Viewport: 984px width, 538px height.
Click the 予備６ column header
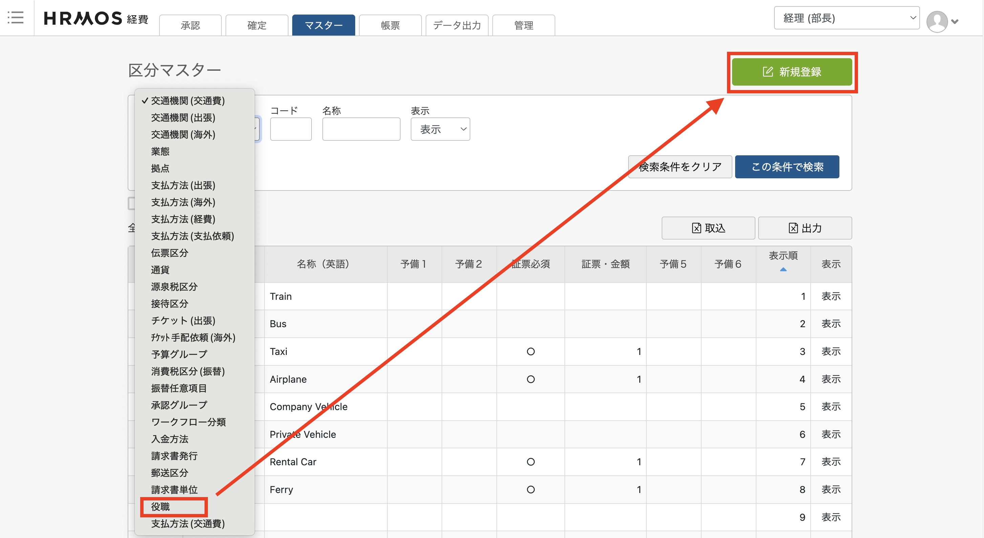coord(728,264)
